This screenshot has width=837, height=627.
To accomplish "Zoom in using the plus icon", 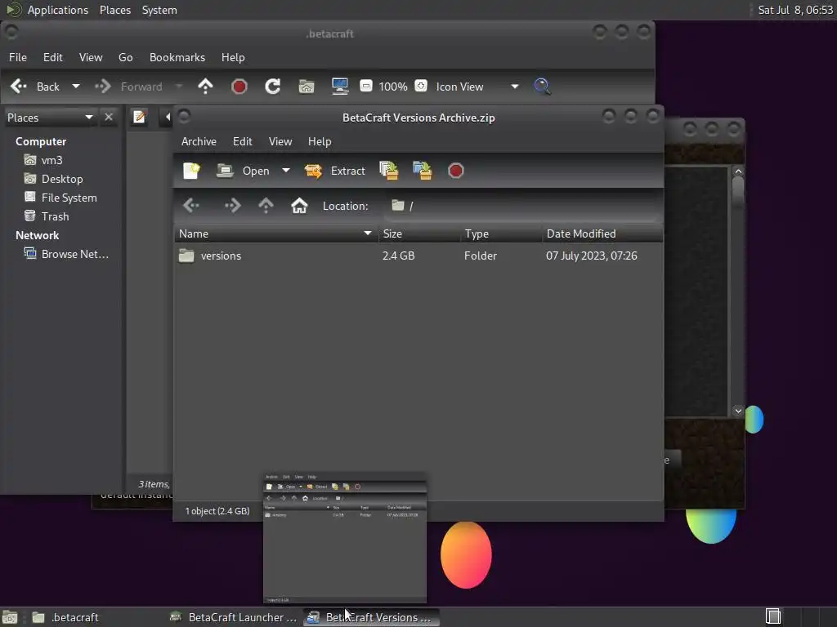I will [421, 86].
